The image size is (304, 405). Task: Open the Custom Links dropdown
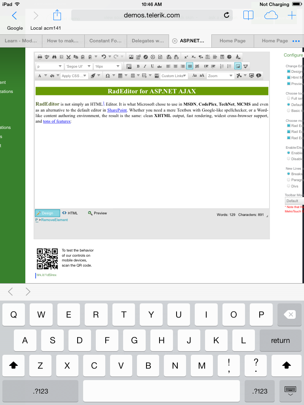click(x=174, y=76)
